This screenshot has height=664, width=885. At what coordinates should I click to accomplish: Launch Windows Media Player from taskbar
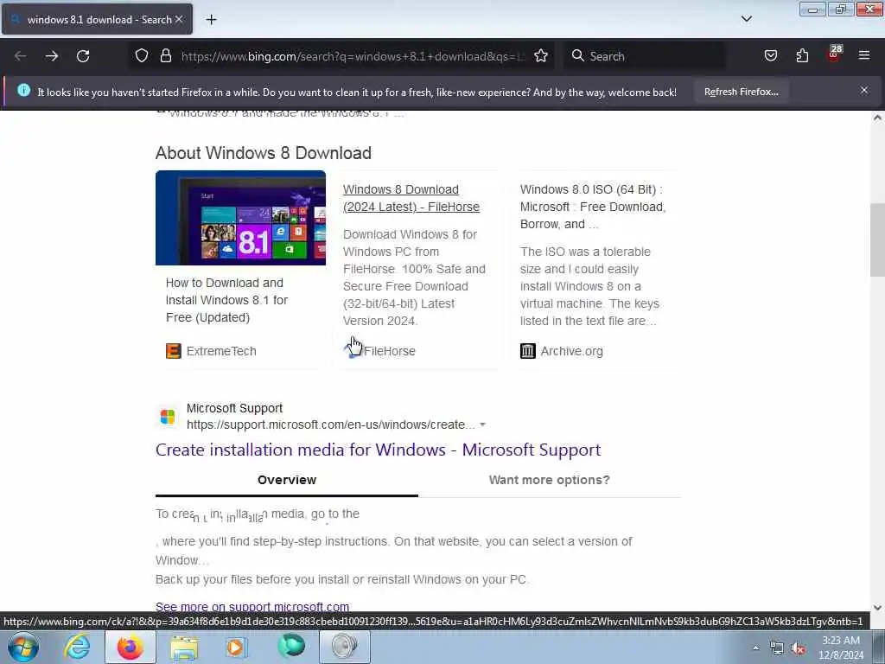tap(236, 647)
